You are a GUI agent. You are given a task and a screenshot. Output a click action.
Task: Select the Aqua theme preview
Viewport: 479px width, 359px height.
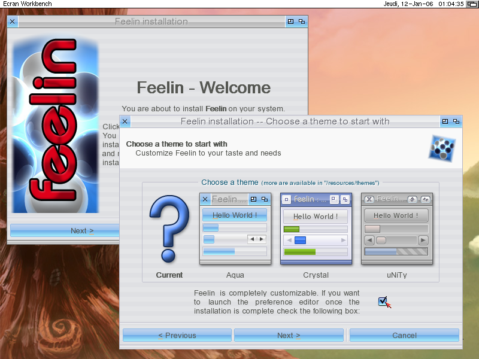(x=235, y=229)
